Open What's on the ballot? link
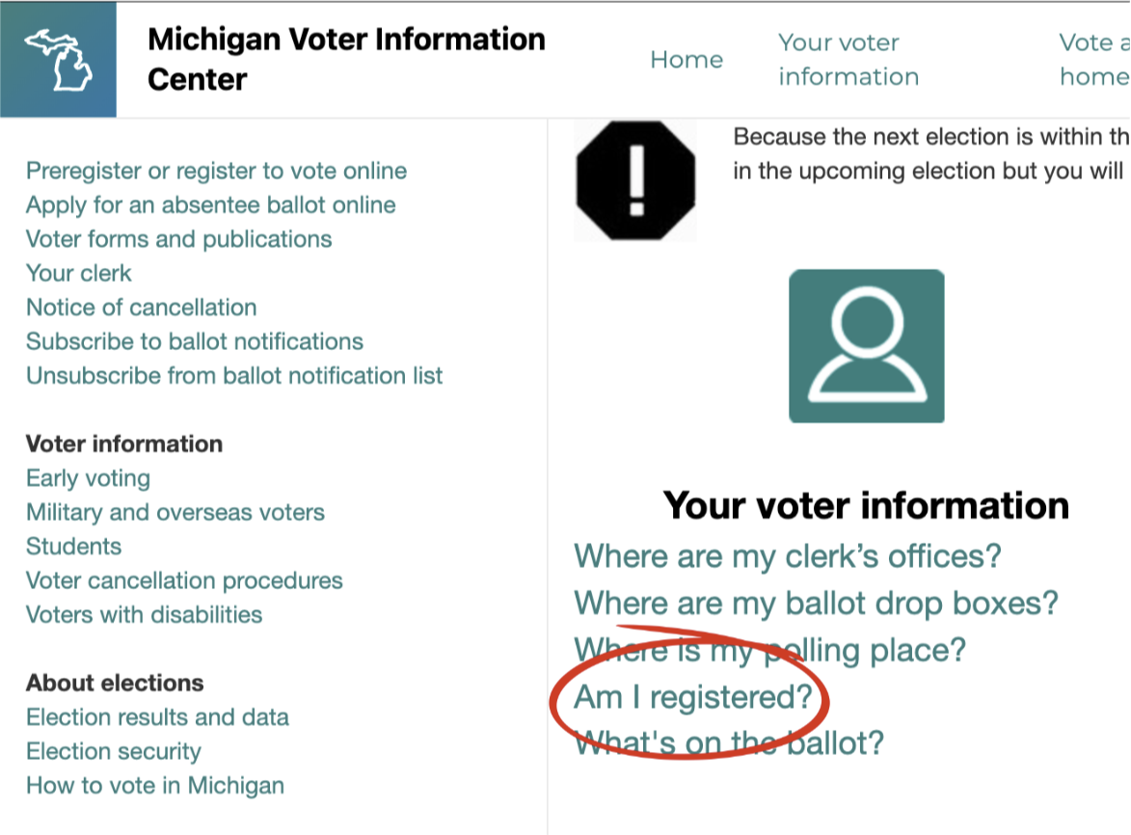Screen dimensions: 1131x835 (729, 743)
